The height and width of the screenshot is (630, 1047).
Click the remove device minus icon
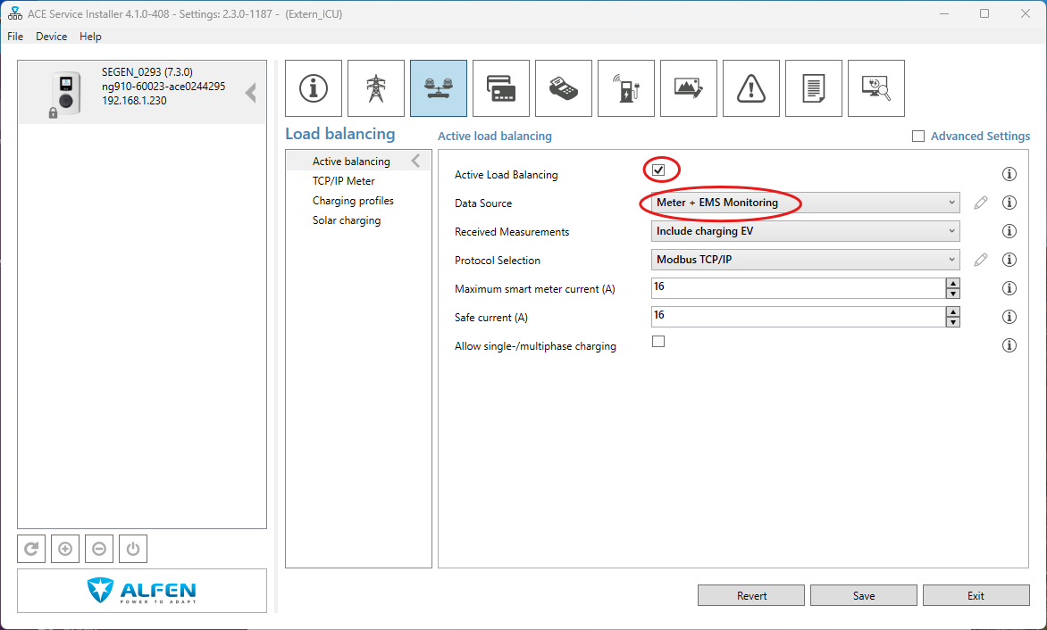(x=99, y=549)
